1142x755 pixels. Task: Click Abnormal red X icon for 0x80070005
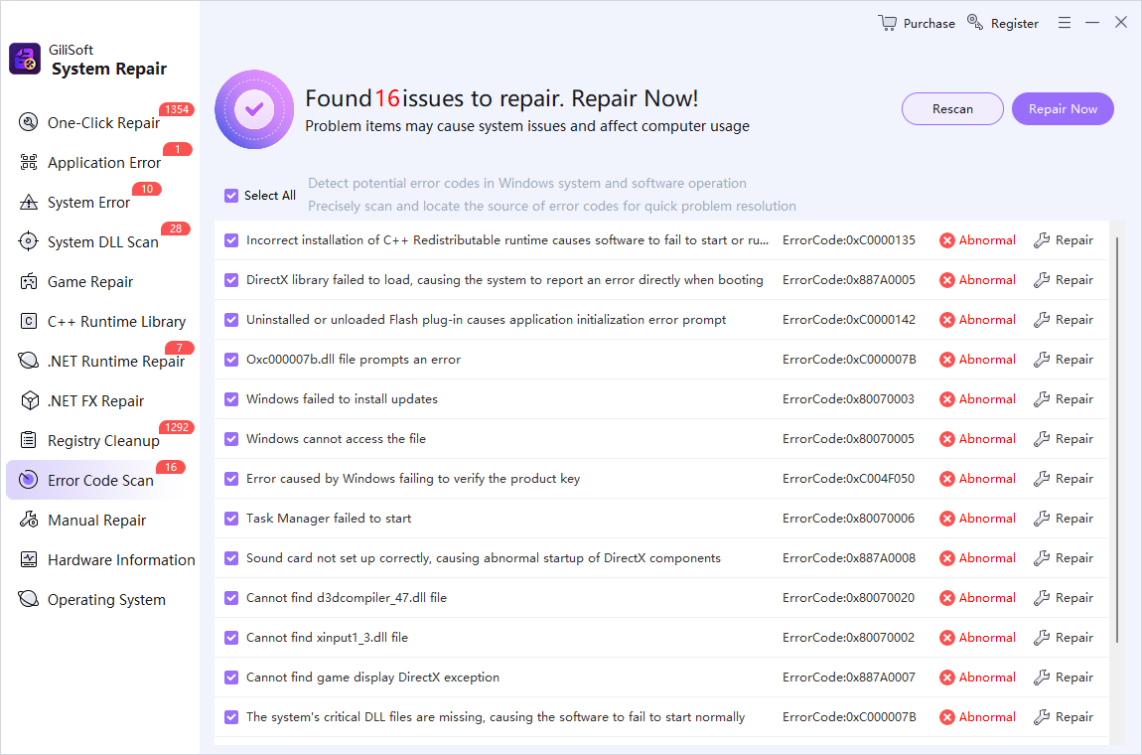[x=946, y=439]
